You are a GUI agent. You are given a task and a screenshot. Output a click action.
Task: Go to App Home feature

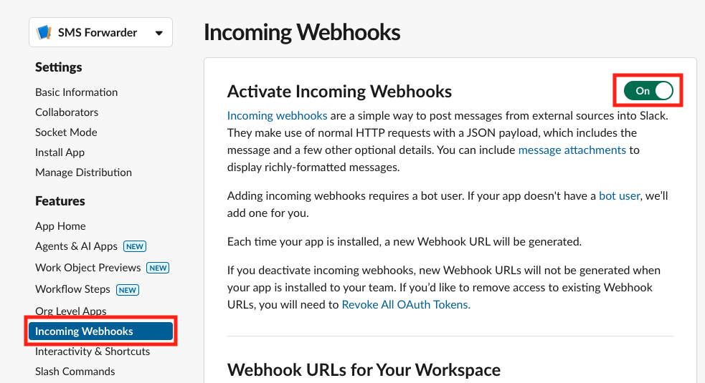60,226
